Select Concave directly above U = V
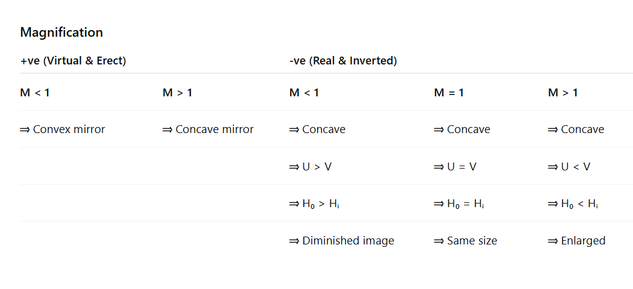 [x=462, y=129]
